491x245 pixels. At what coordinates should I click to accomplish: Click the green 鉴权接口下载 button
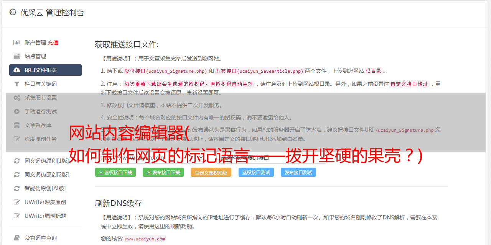115,172
